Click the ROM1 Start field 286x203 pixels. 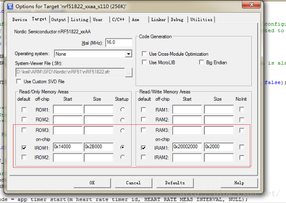pos(68,109)
